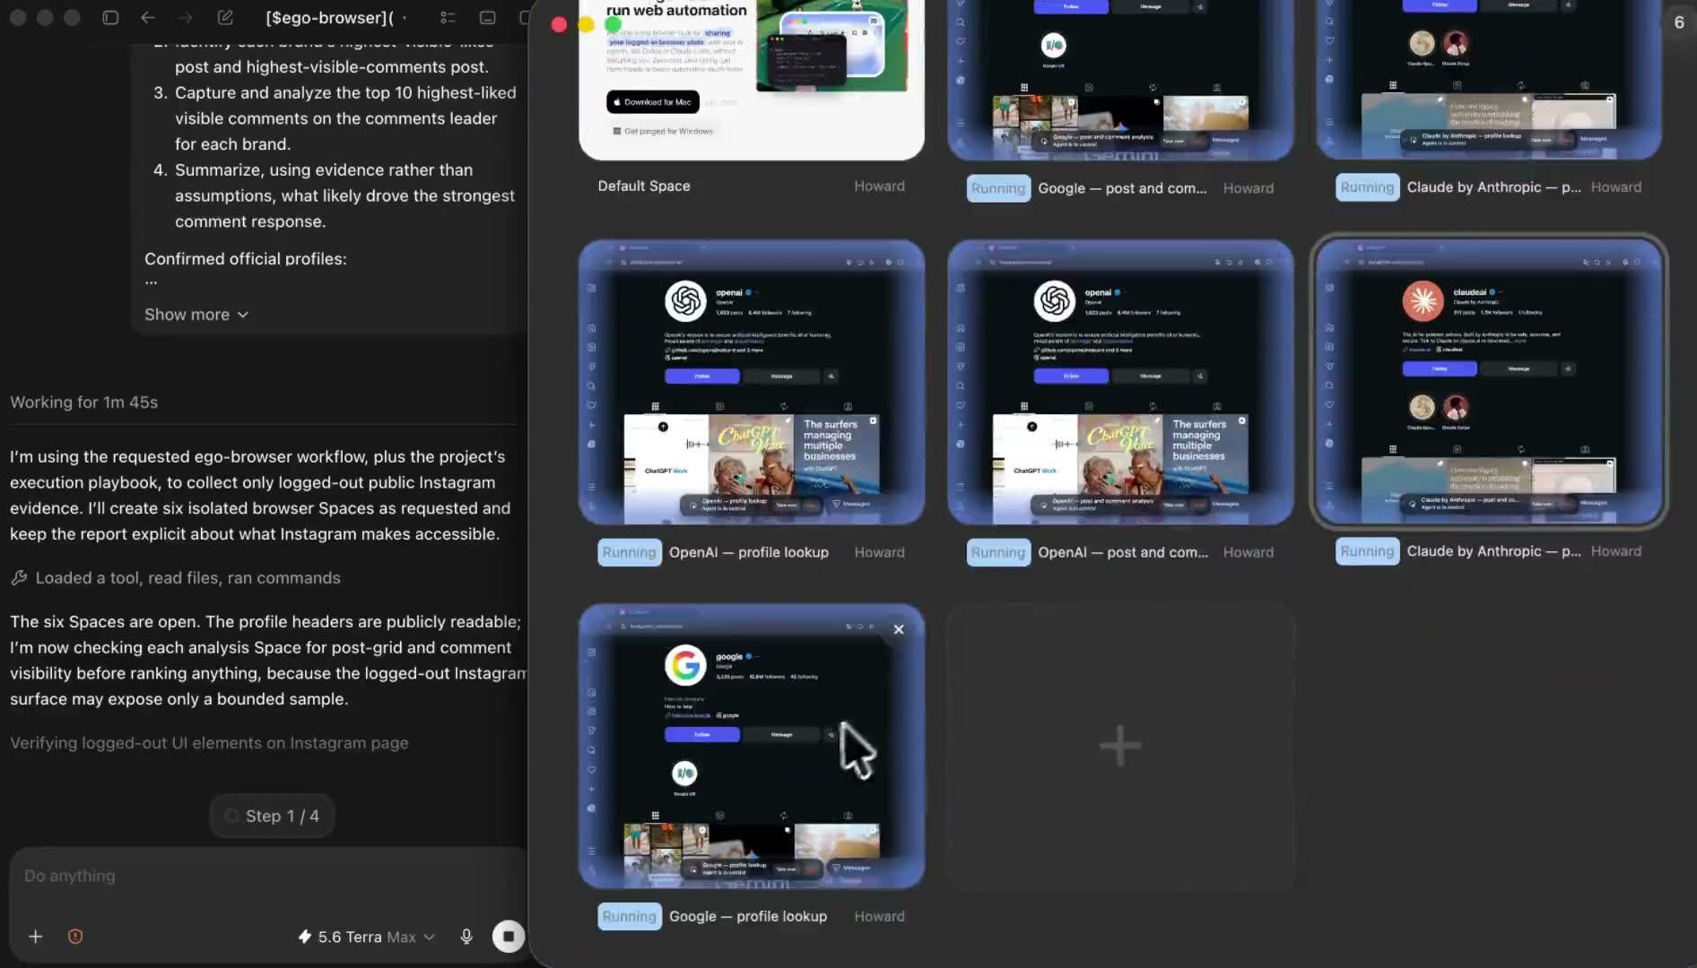Close the Google profile lookup space
Viewport: 1697px width, 968px height.
[899, 629]
